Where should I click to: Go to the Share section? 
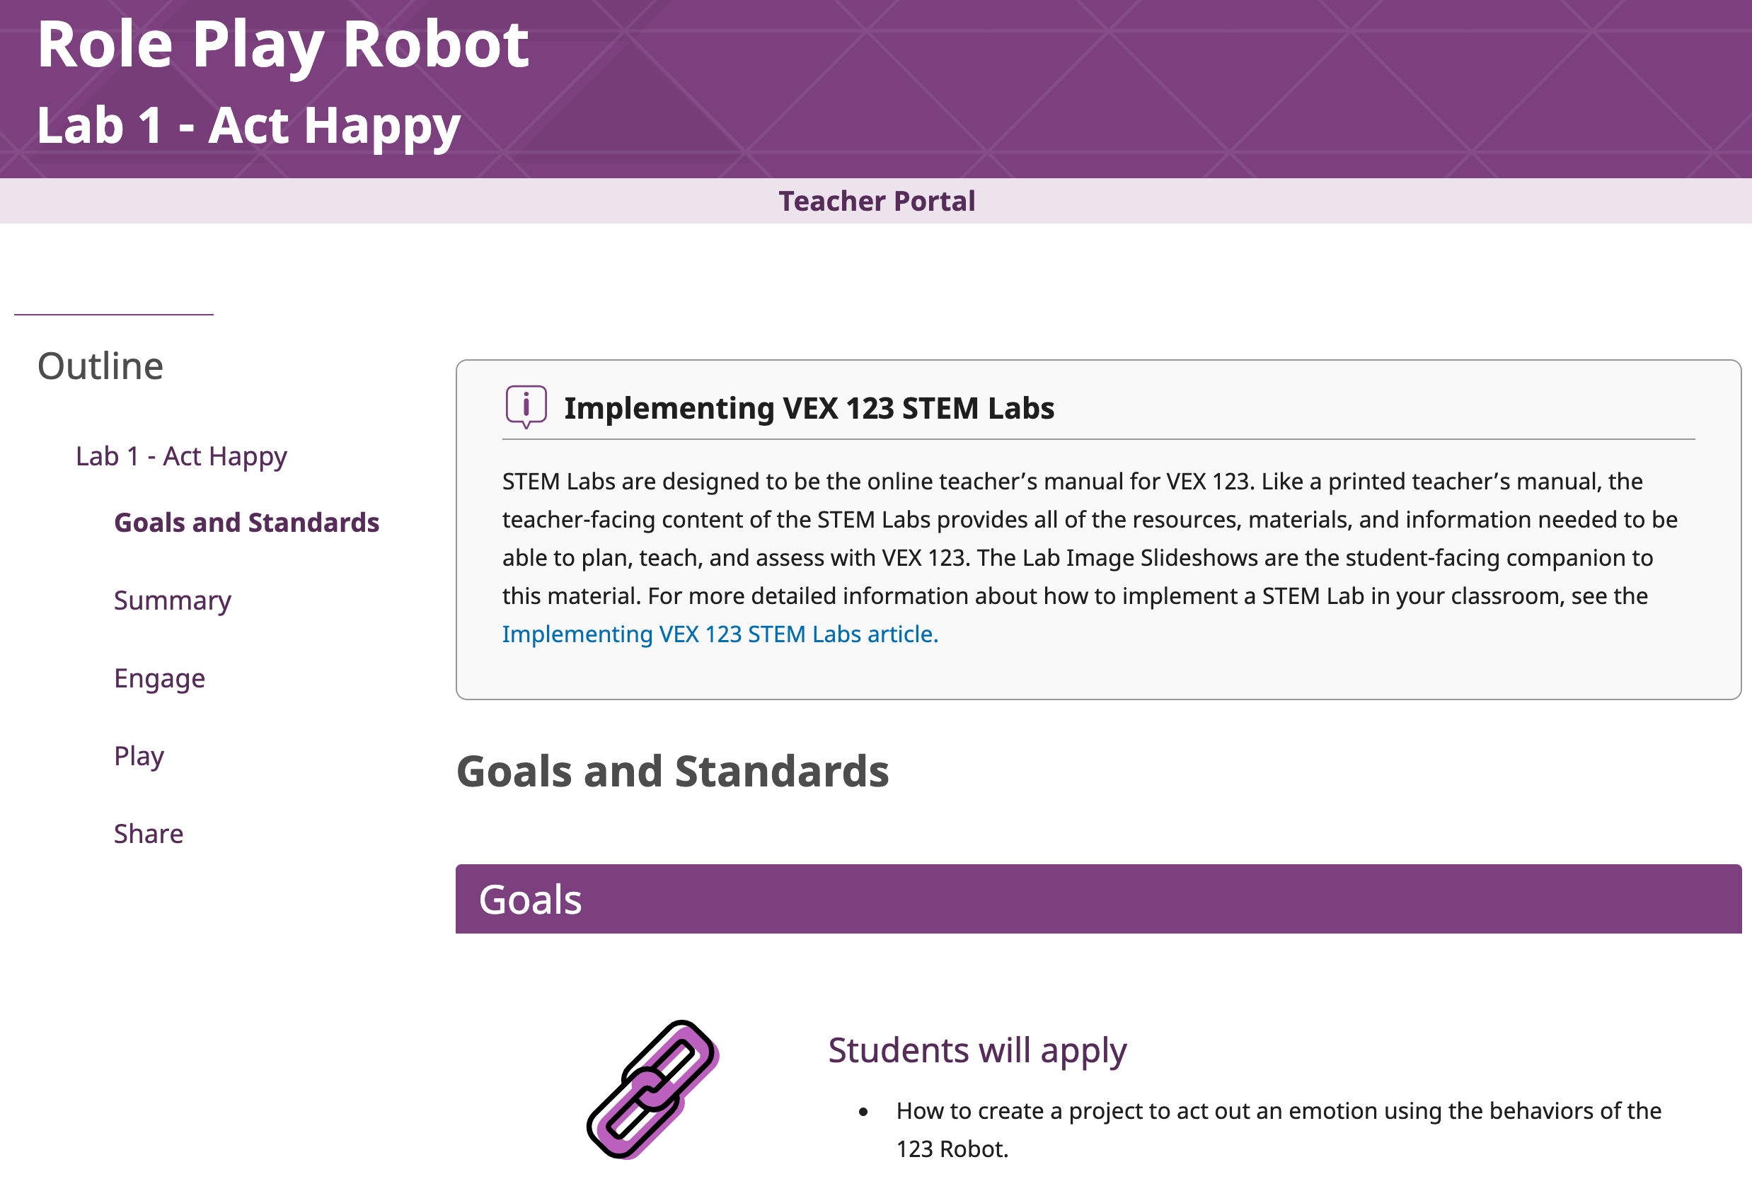[x=148, y=833]
